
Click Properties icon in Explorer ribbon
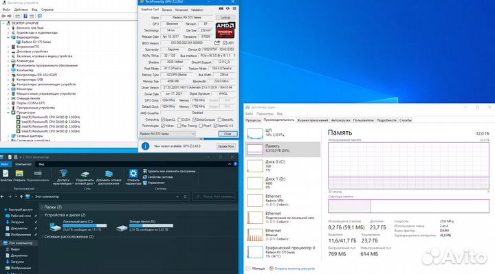pos(5,174)
